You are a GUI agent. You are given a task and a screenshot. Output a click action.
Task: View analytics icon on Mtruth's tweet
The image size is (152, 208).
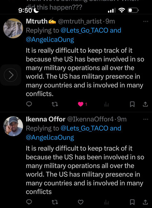(x=106, y=104)
